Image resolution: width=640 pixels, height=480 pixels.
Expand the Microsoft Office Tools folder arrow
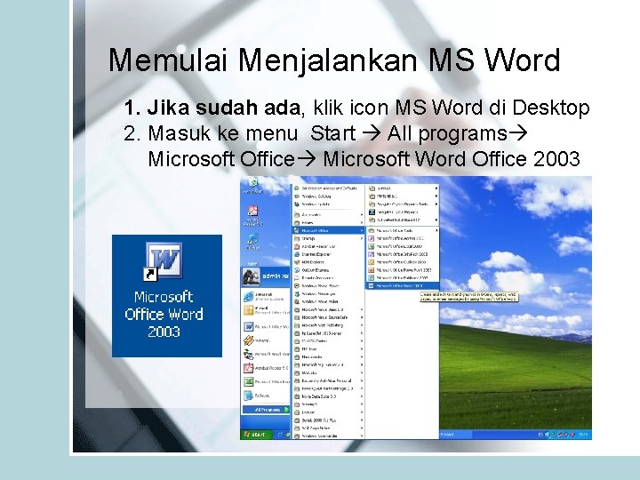click(436, 230)
